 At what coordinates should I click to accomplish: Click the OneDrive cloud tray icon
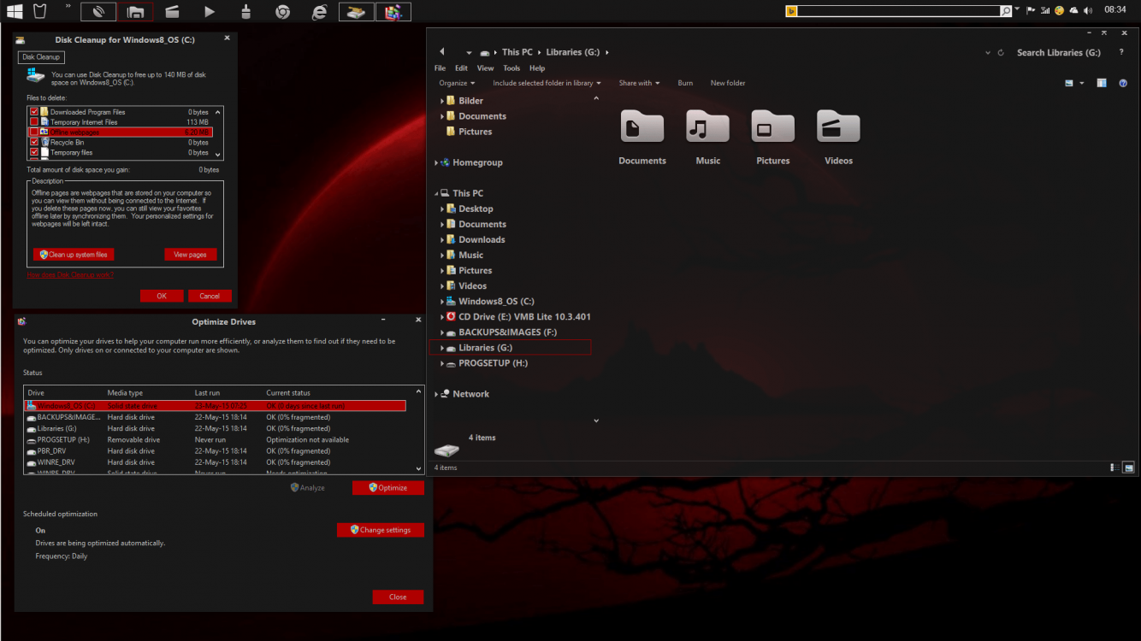coord(1073,11)
